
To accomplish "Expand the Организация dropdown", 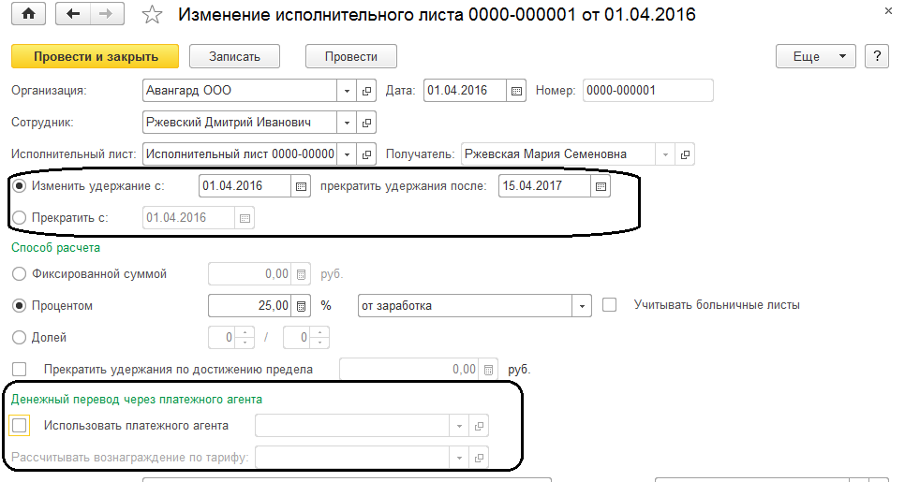I will (x=347, y=91).
